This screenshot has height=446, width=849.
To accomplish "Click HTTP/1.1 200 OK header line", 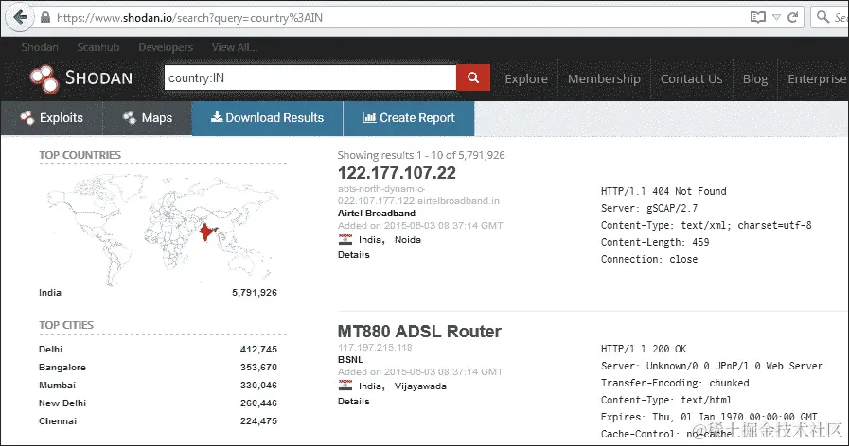I will pos(644,349).
